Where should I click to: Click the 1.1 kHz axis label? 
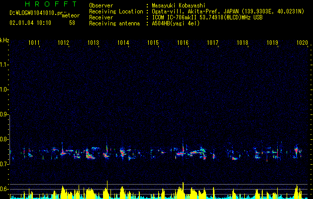pos(4,65)
